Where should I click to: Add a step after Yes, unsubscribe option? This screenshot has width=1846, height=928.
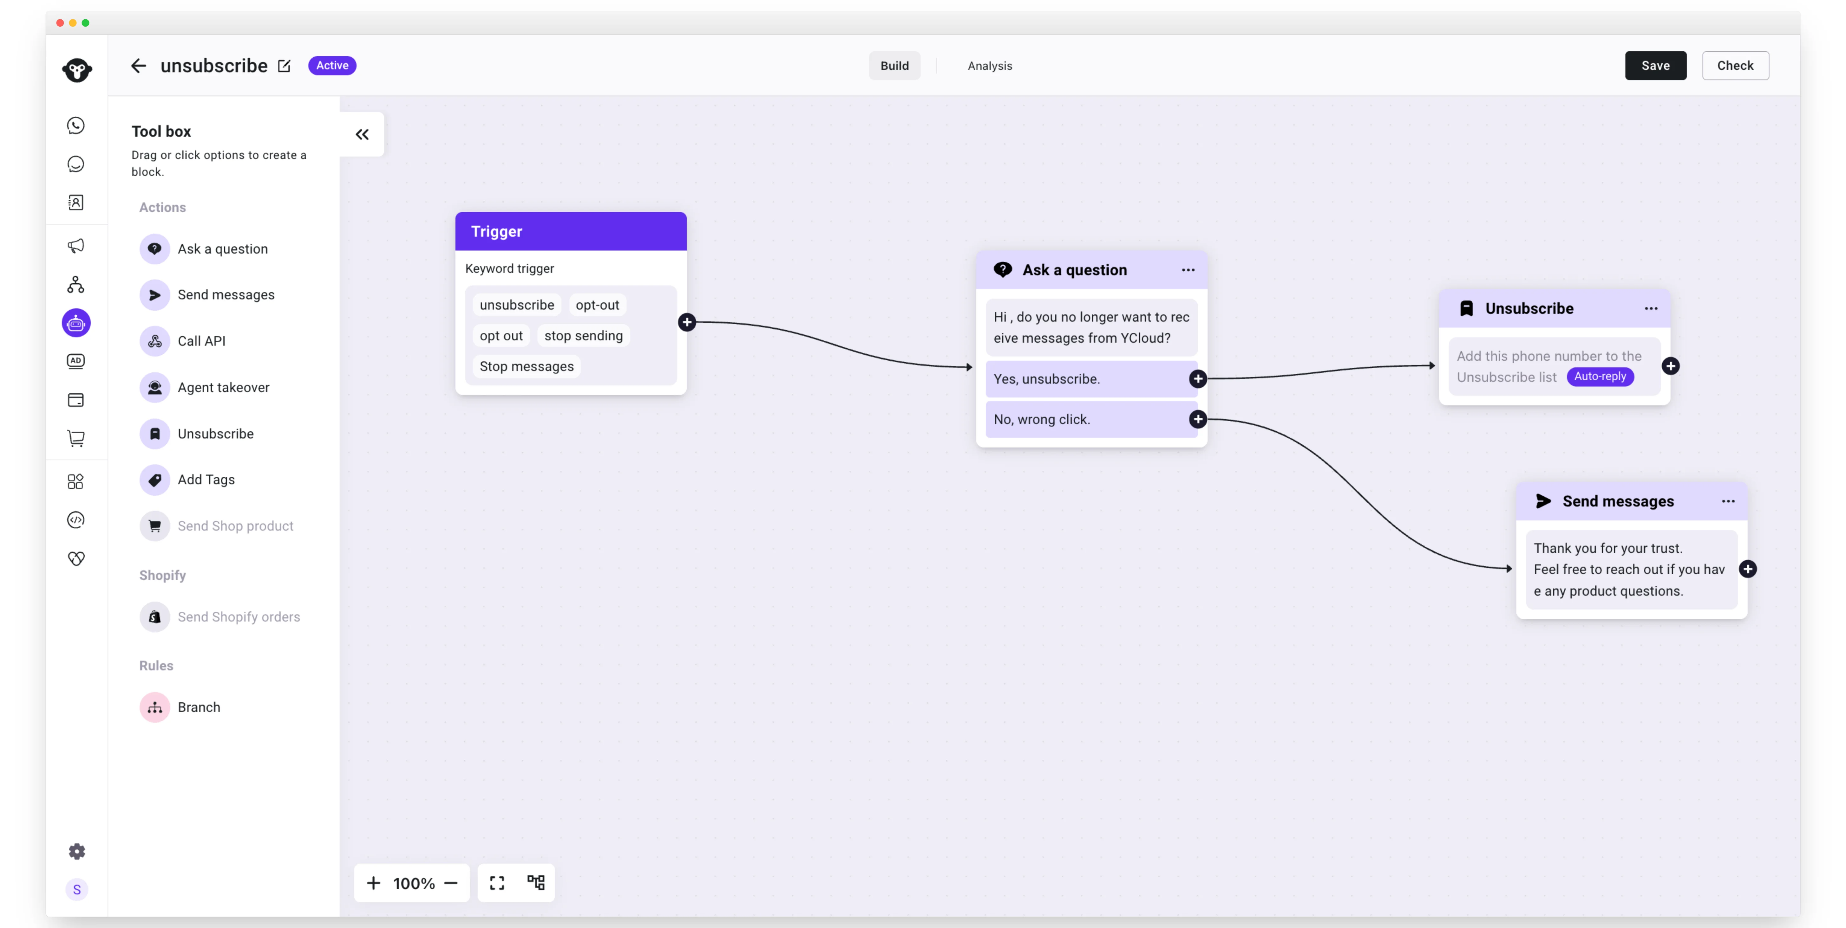click(1197, 379)
